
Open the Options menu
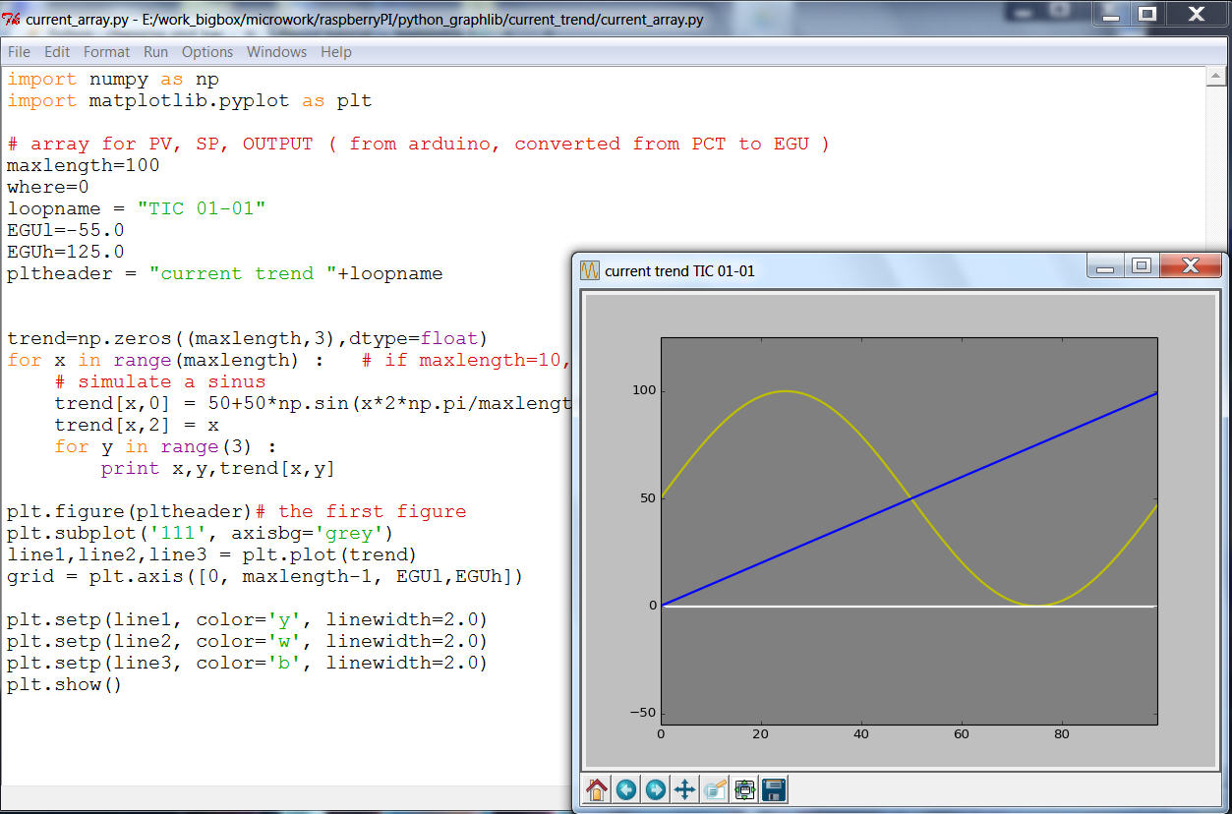tap(207, 52)
